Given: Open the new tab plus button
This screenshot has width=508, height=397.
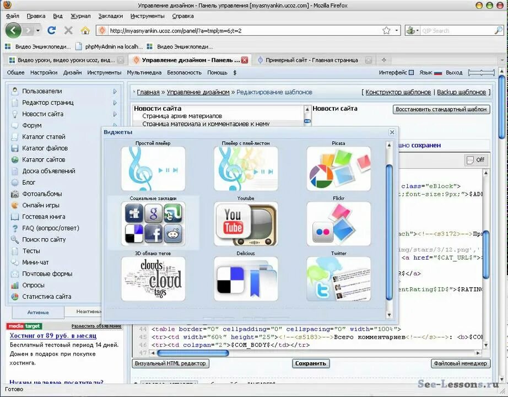Looking at the screenshot, I should (384, 60).
